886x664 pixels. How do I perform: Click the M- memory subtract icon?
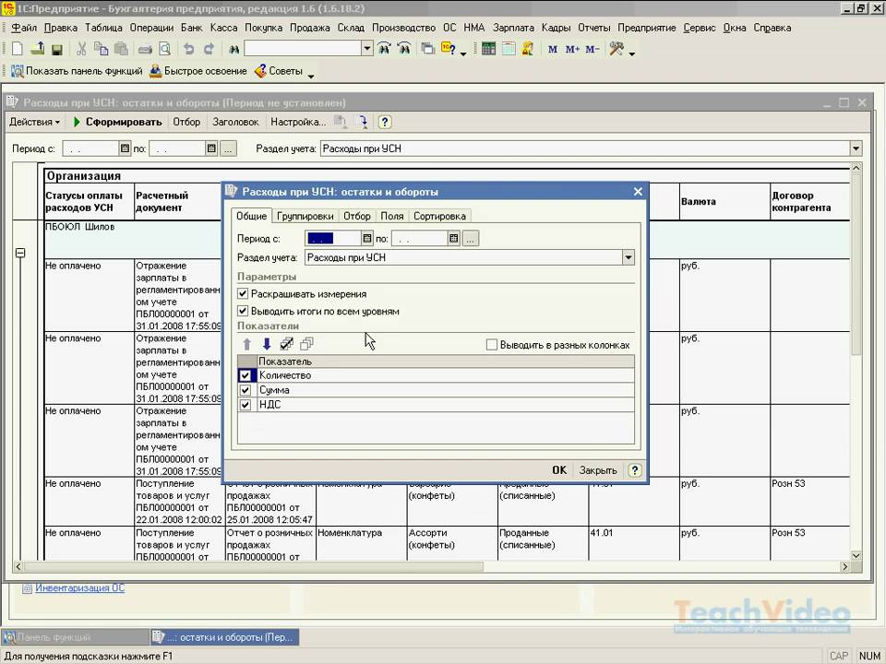coord(592,50)
